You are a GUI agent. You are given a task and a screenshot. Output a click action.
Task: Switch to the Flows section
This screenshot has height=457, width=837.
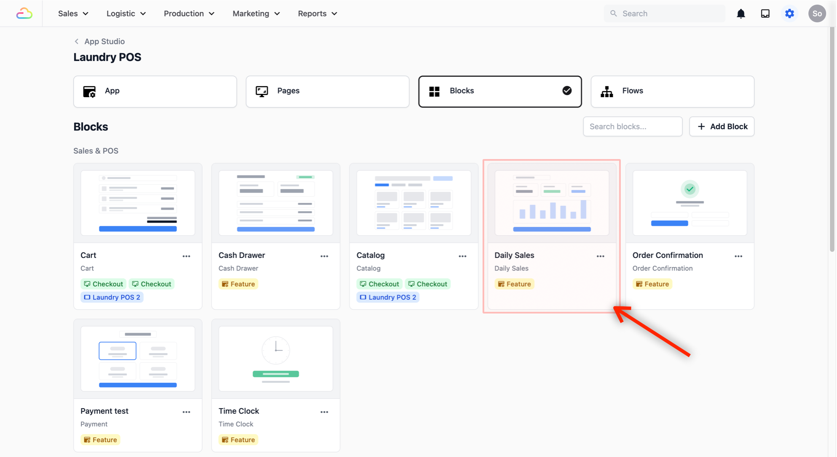672,91
